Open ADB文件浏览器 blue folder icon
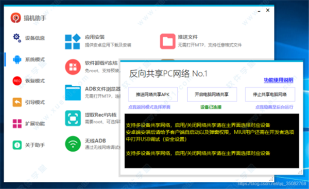309x189 pixels. [x=73, y=92]
